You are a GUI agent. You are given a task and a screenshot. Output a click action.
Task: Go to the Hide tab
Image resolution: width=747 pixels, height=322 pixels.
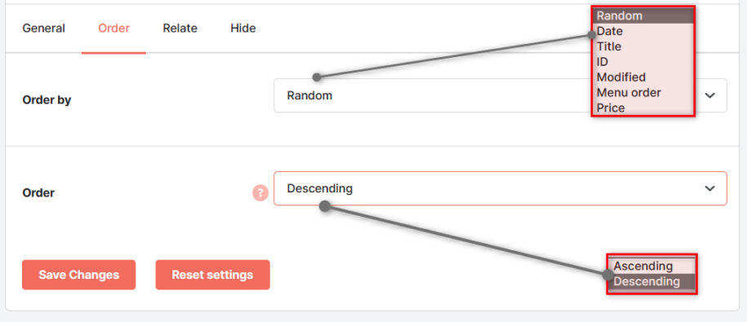coord(243,29)
